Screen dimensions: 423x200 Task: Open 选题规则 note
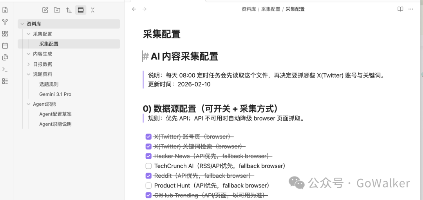[49, 84]
